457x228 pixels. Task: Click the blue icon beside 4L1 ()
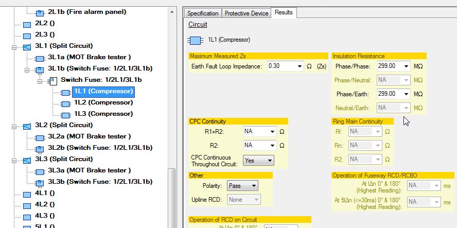[27, 195]
